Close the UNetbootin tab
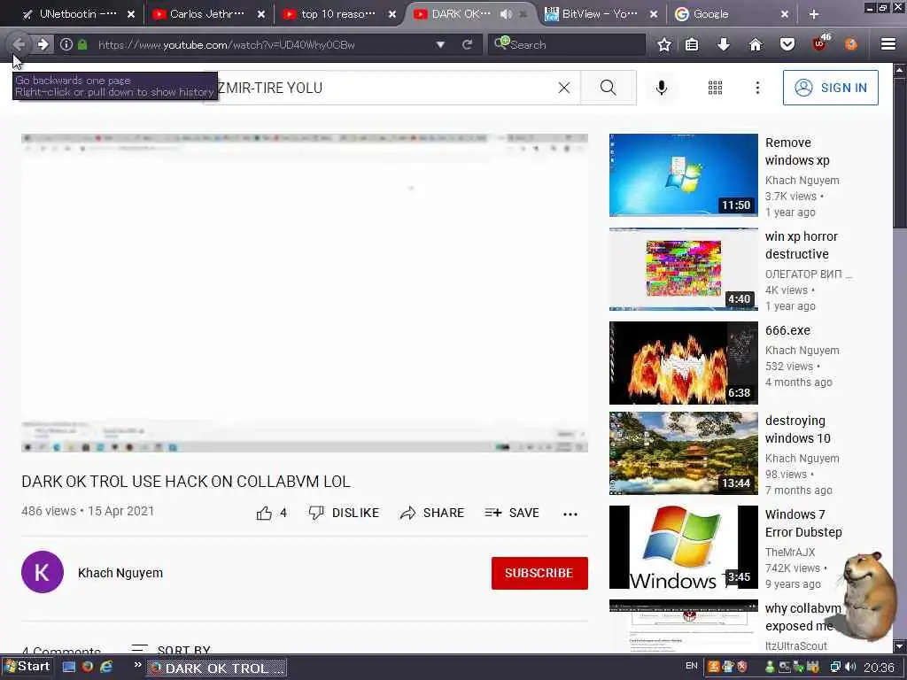 pyautogui.click(x=131, y=14)
